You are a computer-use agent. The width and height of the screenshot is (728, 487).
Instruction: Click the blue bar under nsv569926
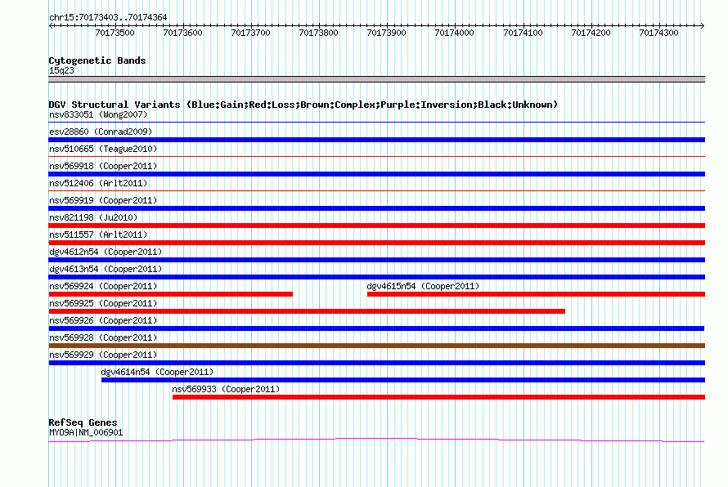point(376,328)
